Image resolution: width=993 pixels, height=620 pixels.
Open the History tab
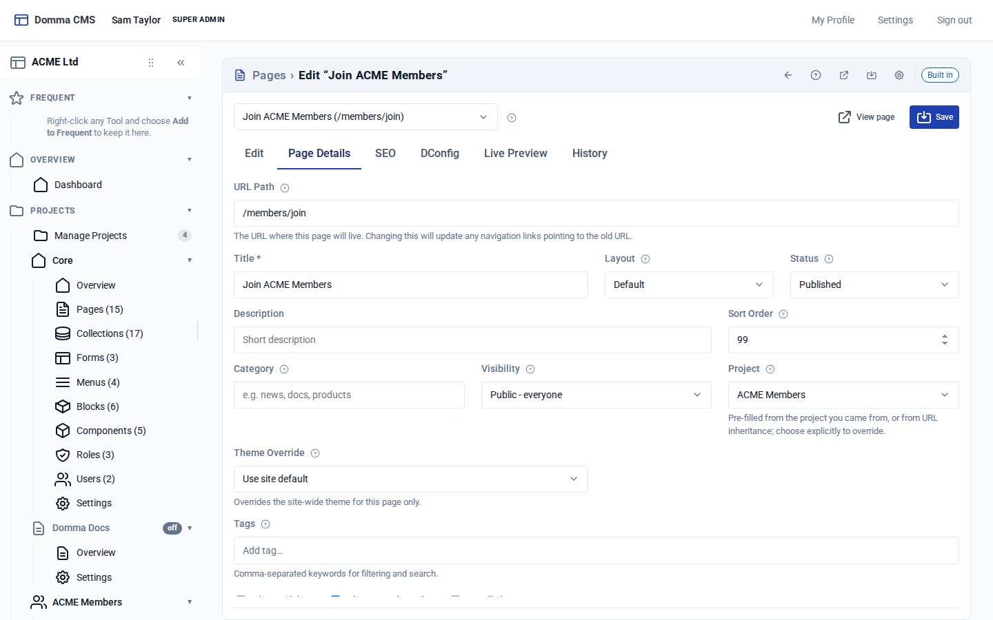click(590, 154)
